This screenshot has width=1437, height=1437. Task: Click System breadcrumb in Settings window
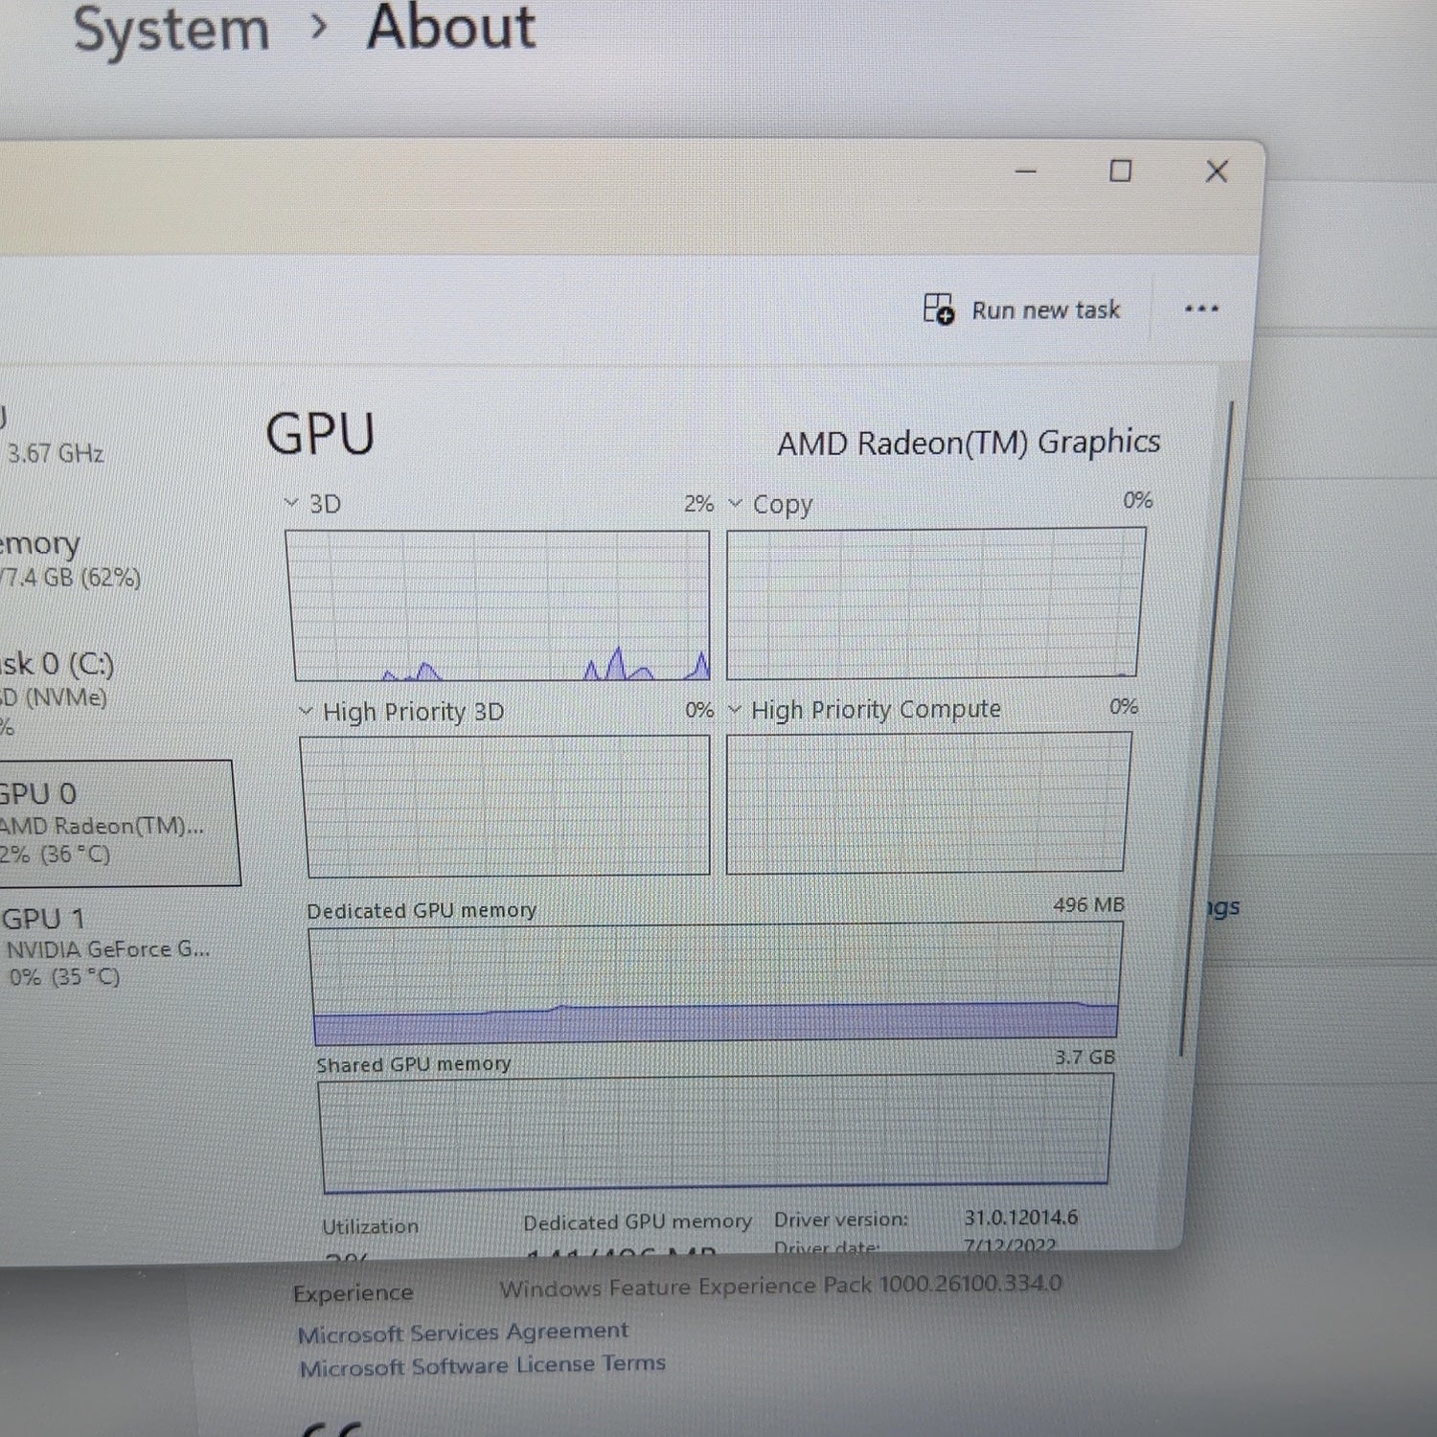[171, 30]
